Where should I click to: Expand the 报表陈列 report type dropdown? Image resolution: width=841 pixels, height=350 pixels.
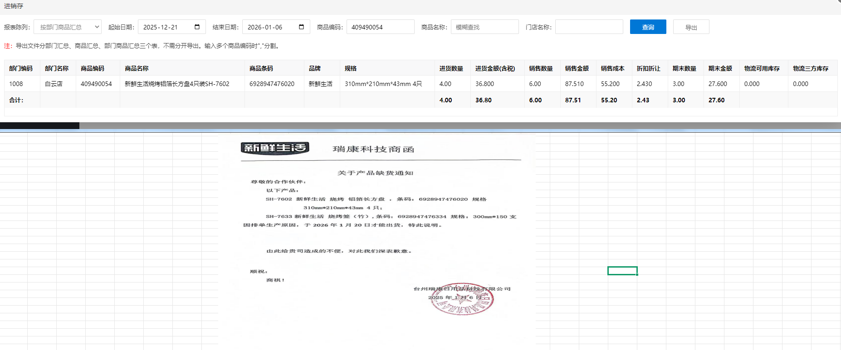(x=68, y=27)
